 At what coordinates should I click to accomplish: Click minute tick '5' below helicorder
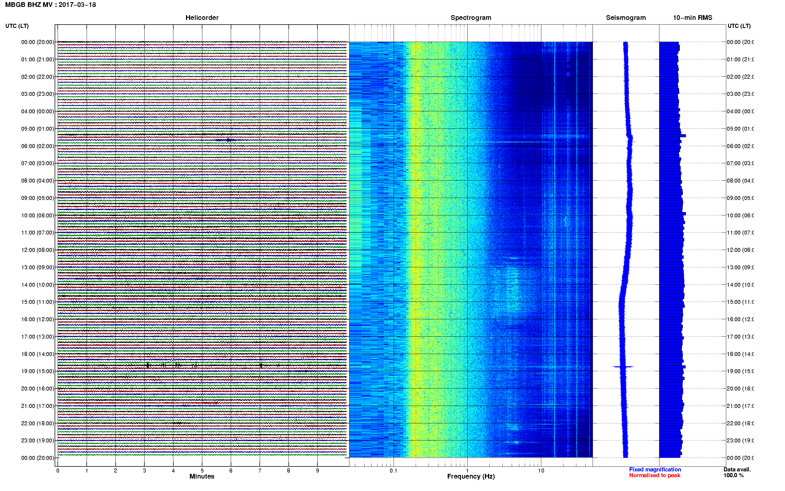point(202,471)
